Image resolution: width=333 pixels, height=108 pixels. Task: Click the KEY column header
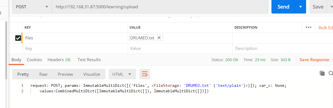point(28,28)
